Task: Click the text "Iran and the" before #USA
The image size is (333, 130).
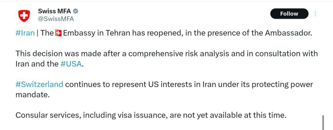Action: pos(37,64)
